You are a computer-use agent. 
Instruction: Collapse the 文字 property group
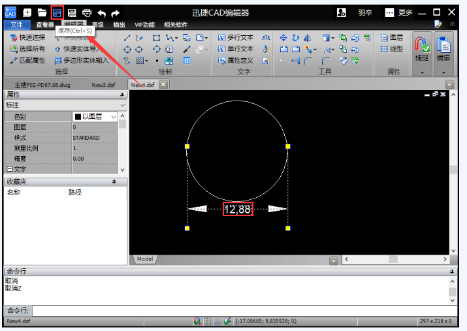pos(9,169)
